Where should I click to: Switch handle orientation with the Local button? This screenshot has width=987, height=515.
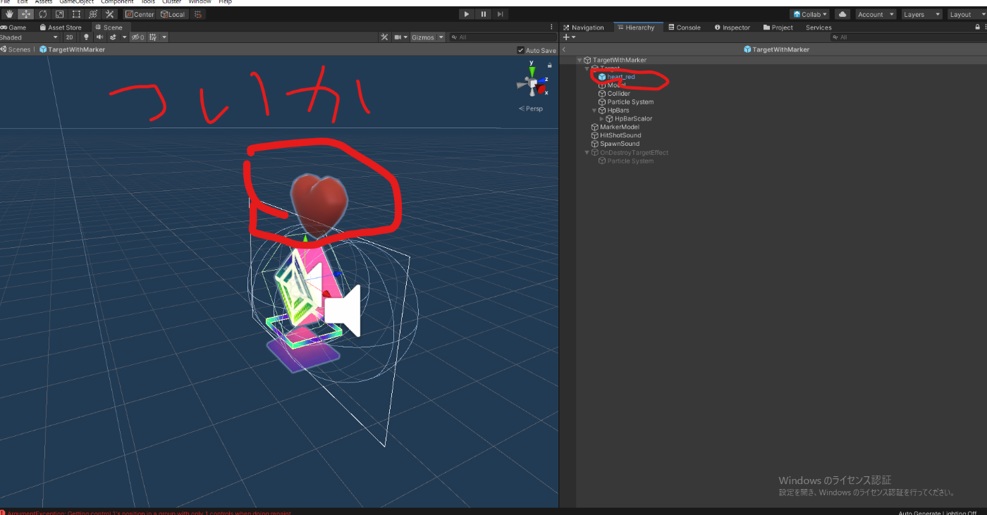coord(173,14)
